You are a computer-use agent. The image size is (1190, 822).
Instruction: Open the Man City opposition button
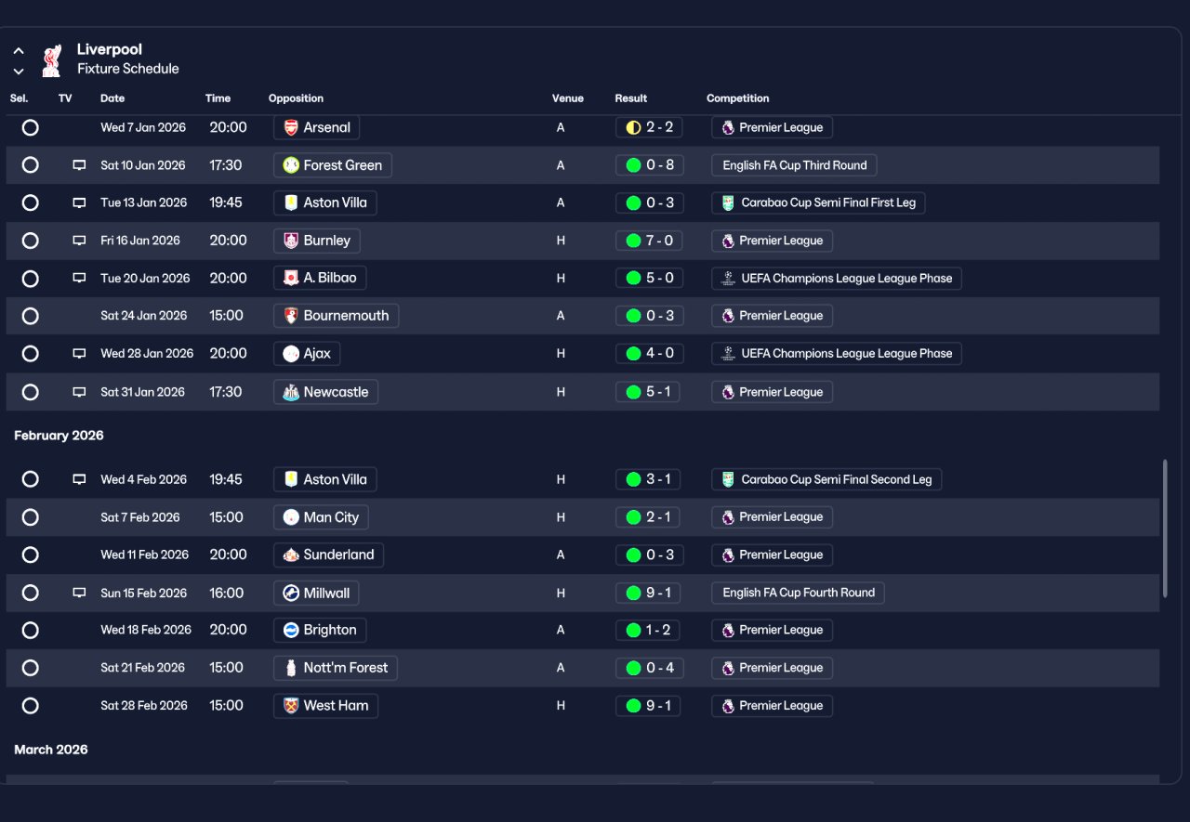point(321,517)
